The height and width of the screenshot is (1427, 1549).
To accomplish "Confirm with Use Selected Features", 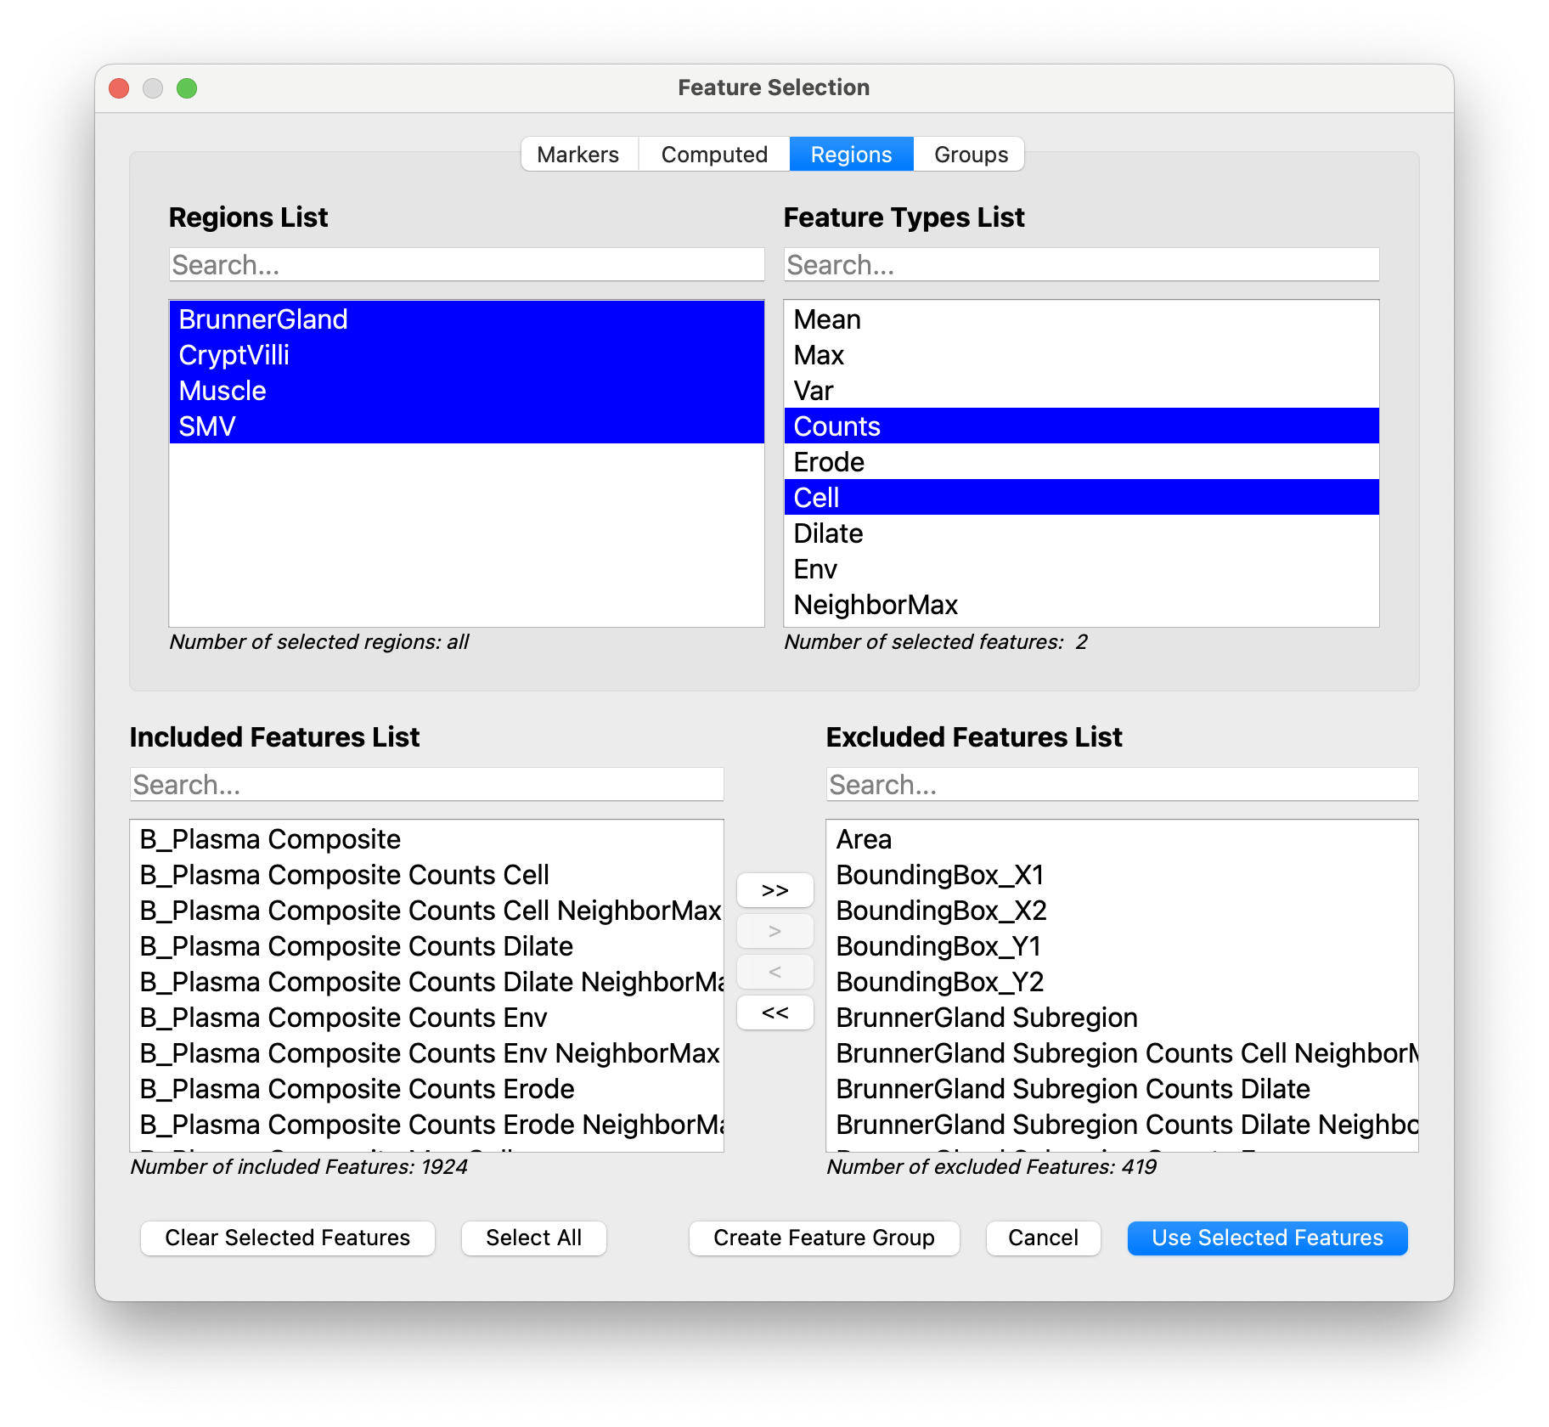I will point(1266,1238).
